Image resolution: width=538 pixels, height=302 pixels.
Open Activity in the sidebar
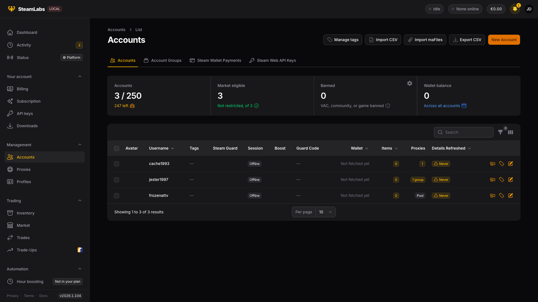tap(45, 45)
